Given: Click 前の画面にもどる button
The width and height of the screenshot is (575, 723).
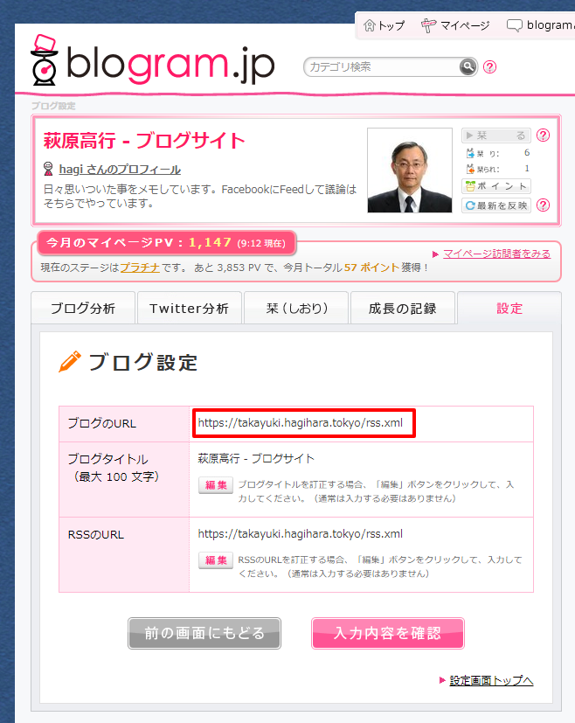Looking at the screenshot, I should coord(204,633).
